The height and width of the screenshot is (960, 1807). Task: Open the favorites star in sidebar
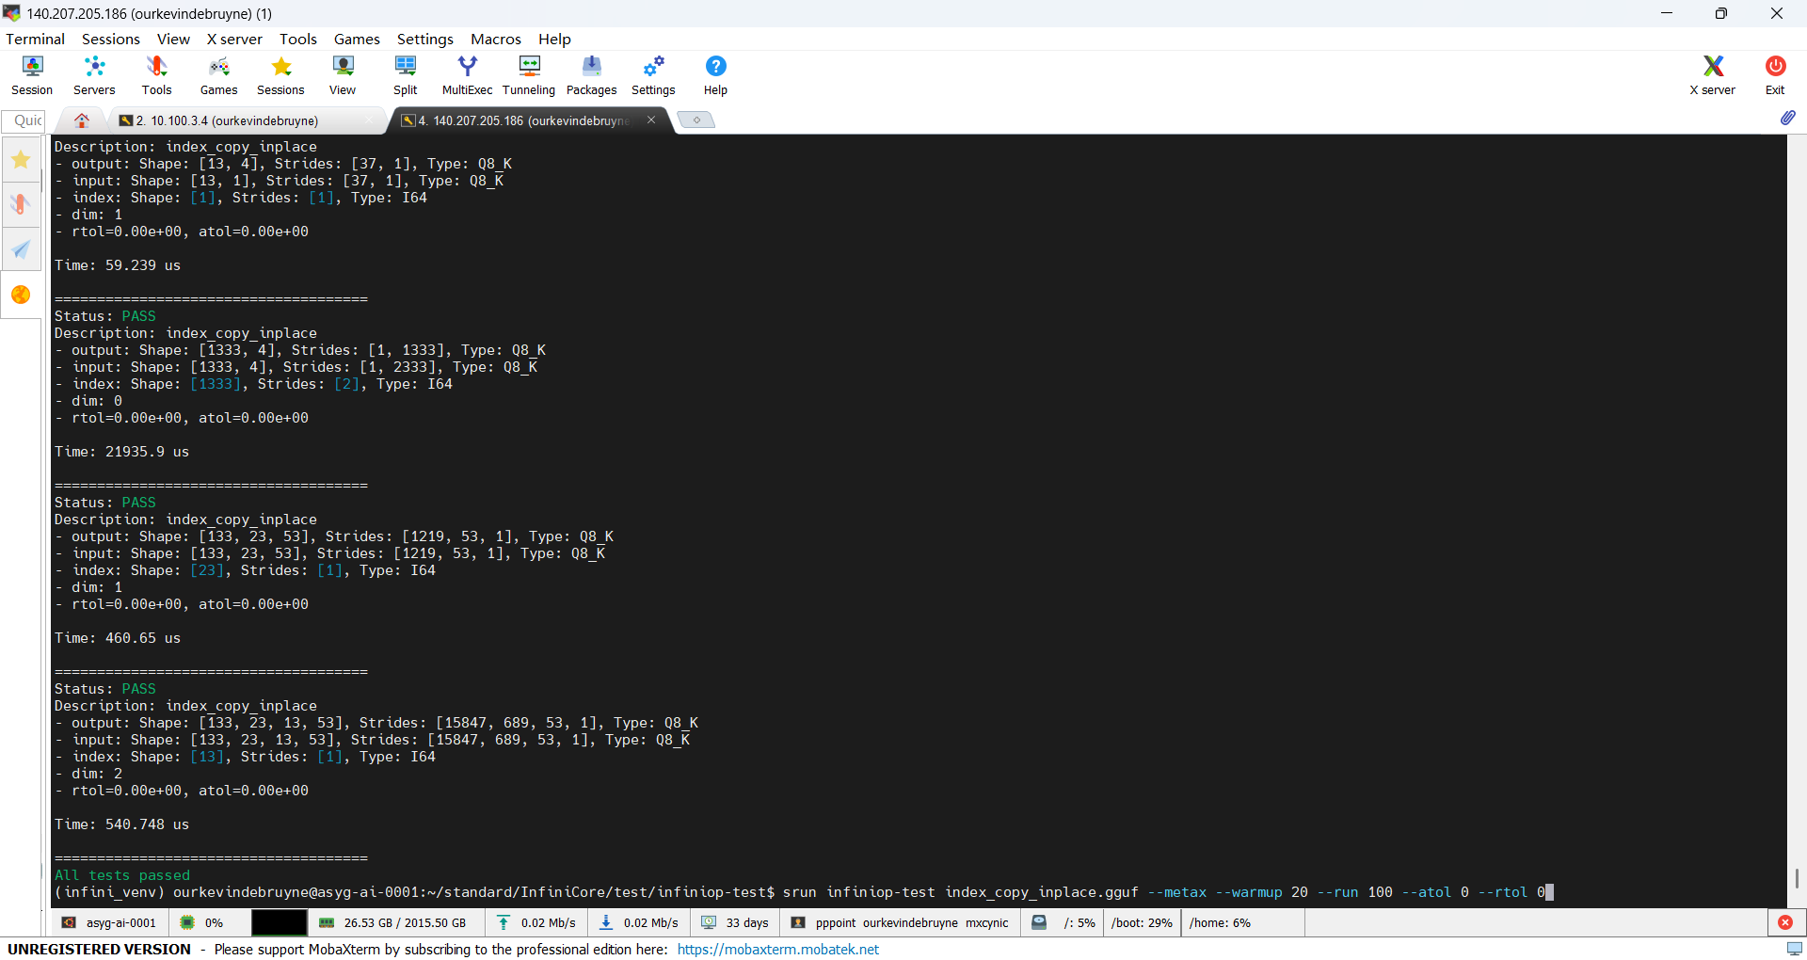21,159
